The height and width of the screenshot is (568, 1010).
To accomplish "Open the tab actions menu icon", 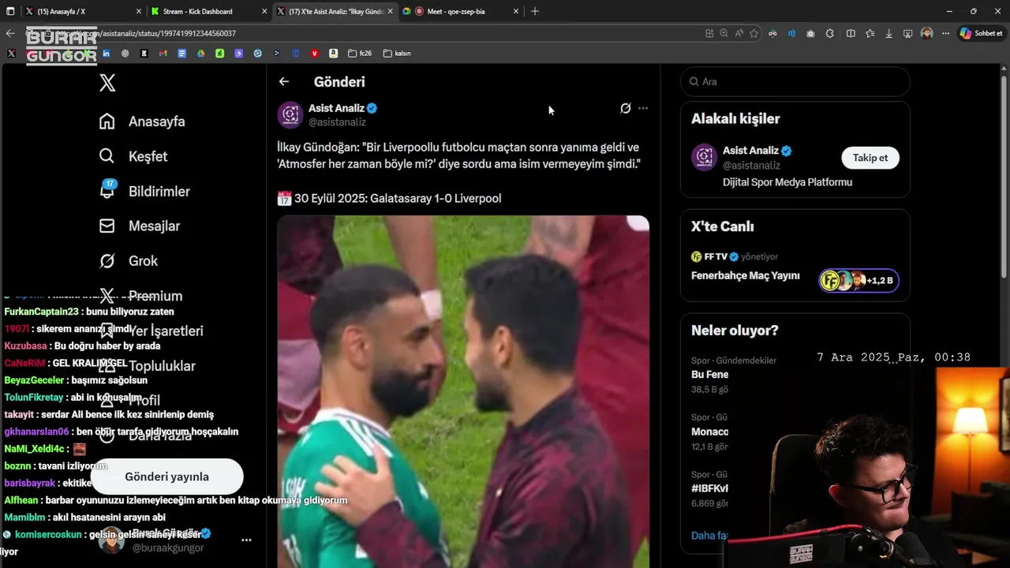I will (x=11, y=11).
